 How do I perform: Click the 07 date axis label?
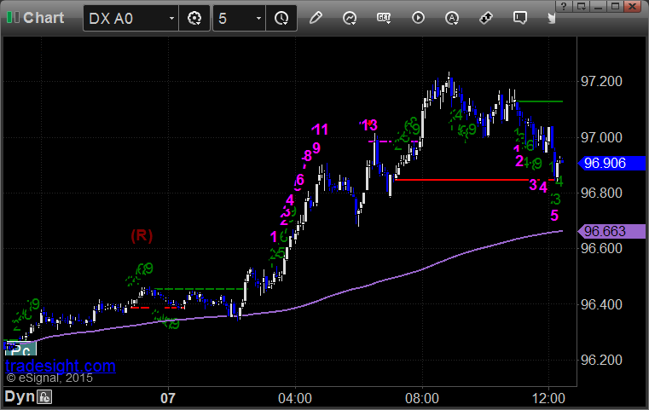(168, 398)
